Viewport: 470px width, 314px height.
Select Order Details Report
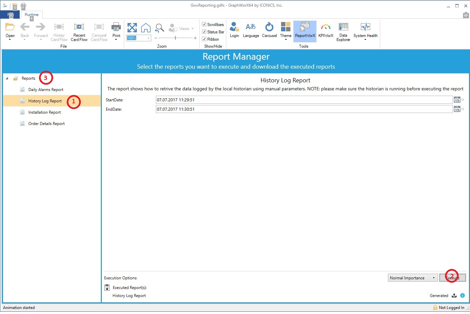(46, 124)
